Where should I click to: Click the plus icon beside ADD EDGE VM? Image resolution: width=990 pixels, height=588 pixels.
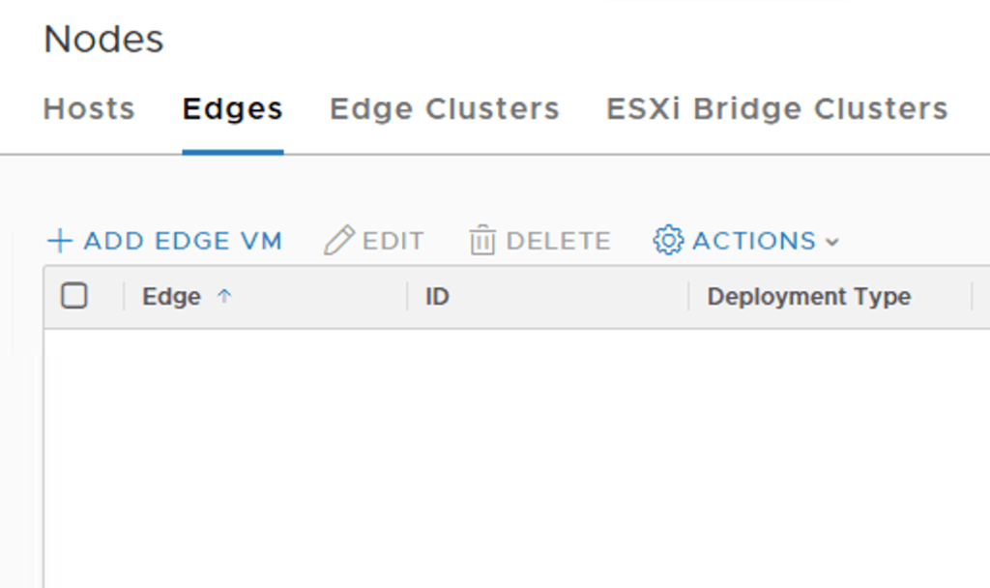coord(60,241)
